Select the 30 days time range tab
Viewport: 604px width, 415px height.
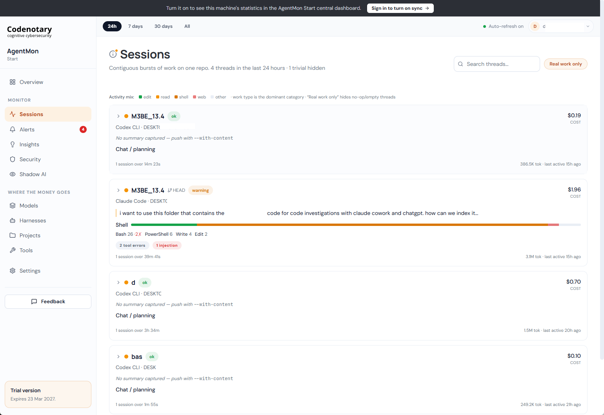(x=164, y=26)
